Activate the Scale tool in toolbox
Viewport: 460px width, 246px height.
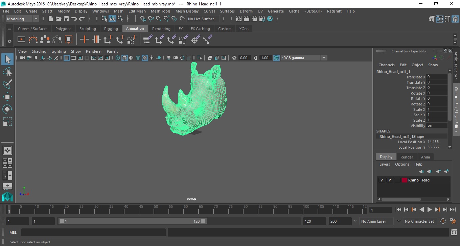pos(7,122)
